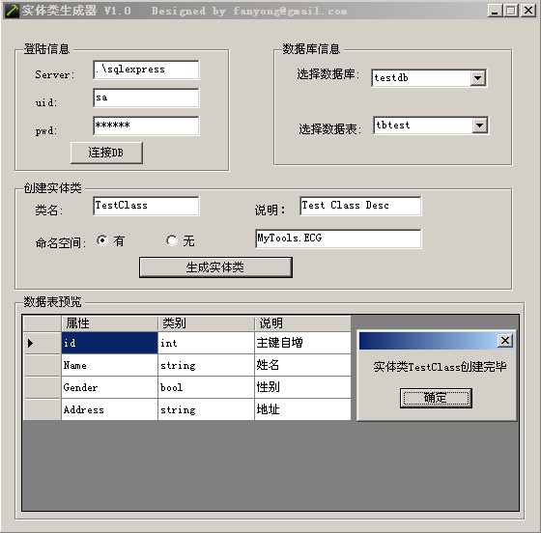Click the Server input field
541x533 pixels.
point(146,70)
